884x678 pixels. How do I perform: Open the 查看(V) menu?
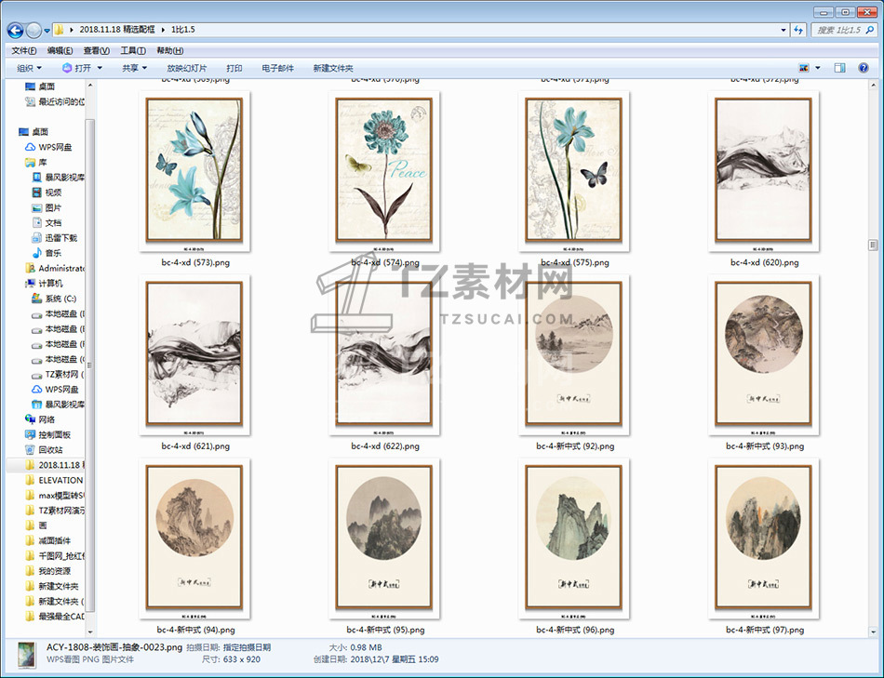(97, 51)
